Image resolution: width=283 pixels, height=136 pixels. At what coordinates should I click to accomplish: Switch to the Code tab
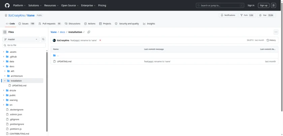click(10, 24)
